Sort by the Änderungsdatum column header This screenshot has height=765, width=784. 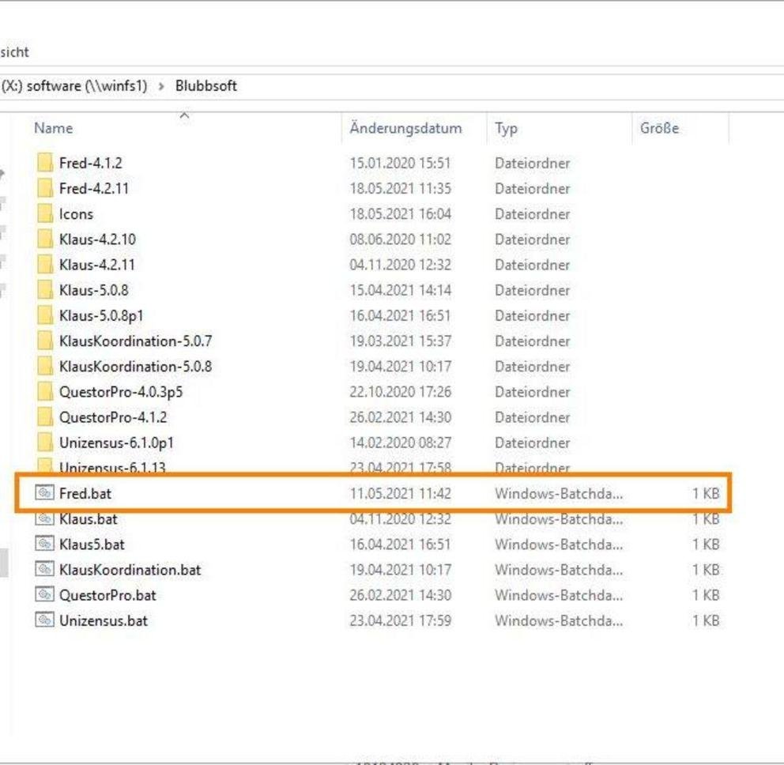click(405, 129)
